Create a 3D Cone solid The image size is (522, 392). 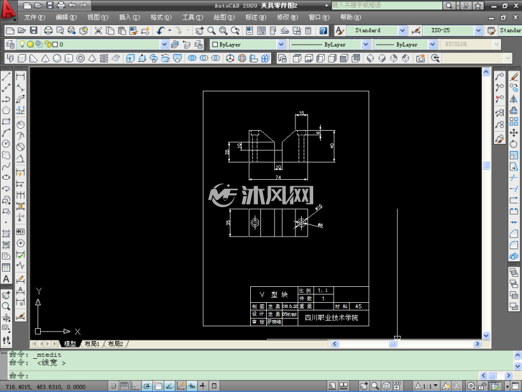[45, 59]
